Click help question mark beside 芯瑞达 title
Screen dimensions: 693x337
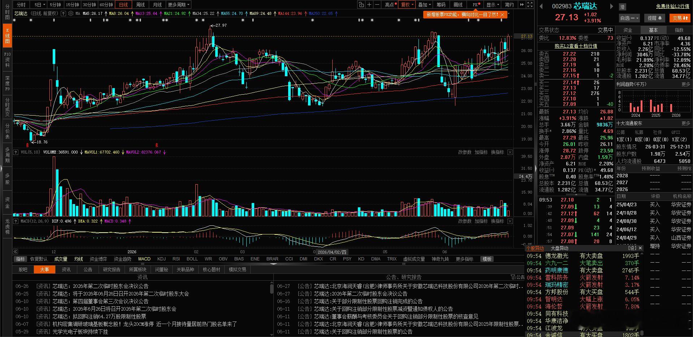pyautogui.click(x=64, y=13)
